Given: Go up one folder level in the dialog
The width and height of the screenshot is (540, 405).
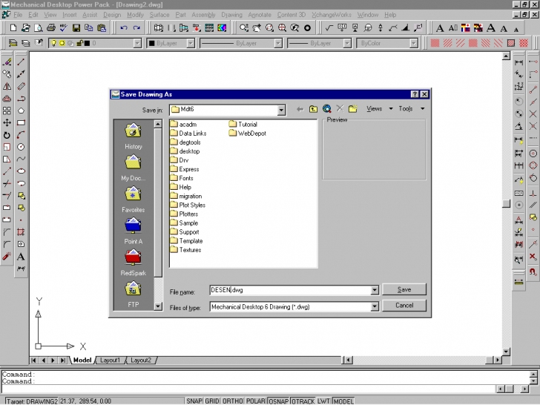Looking at the screenshot, I should [x=313, y=109].
